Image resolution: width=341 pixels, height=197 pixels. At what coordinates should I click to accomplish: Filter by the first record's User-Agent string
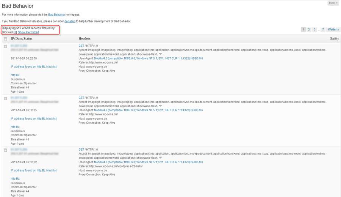(x=148, y=58)
